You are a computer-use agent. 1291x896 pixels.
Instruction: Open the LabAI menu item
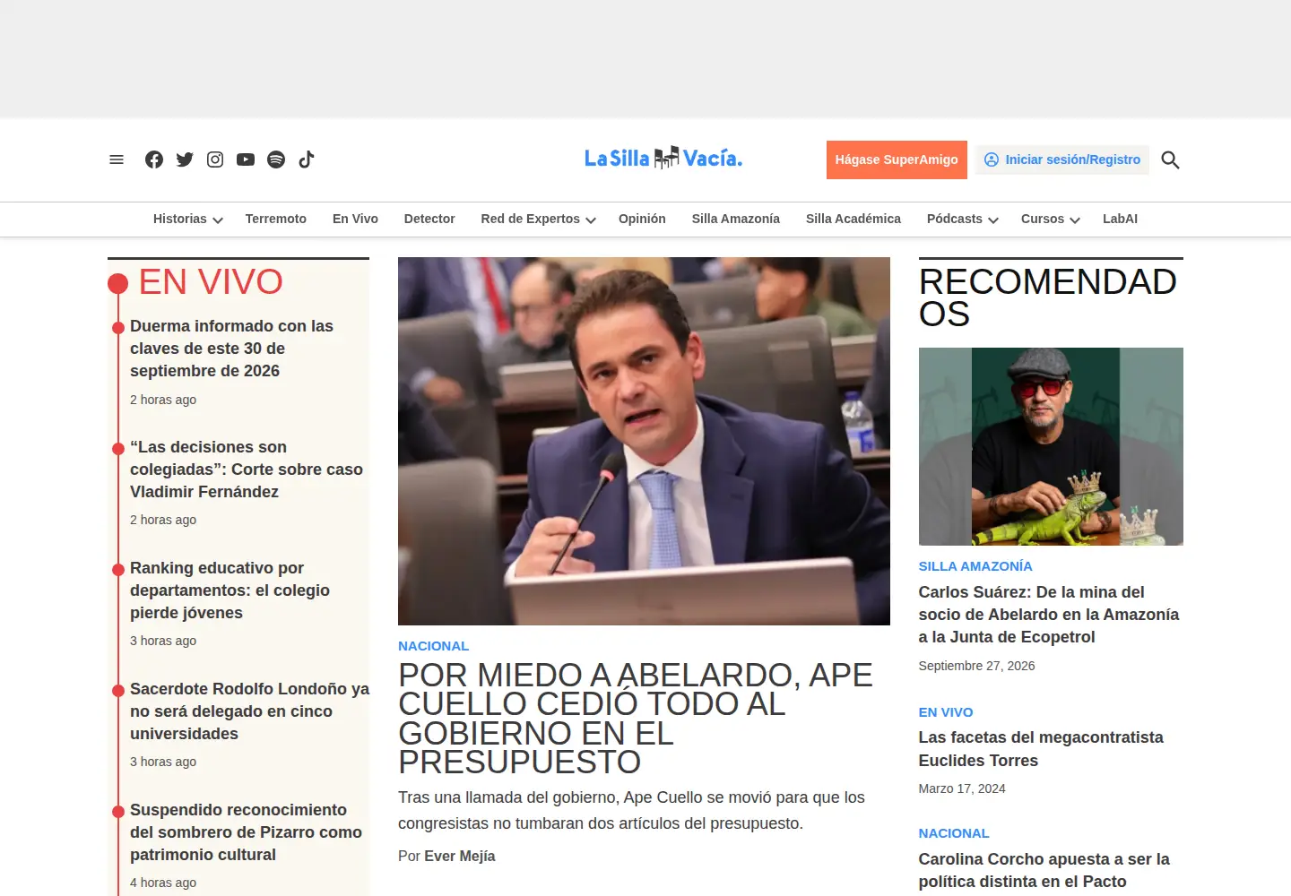[1120, 219]
